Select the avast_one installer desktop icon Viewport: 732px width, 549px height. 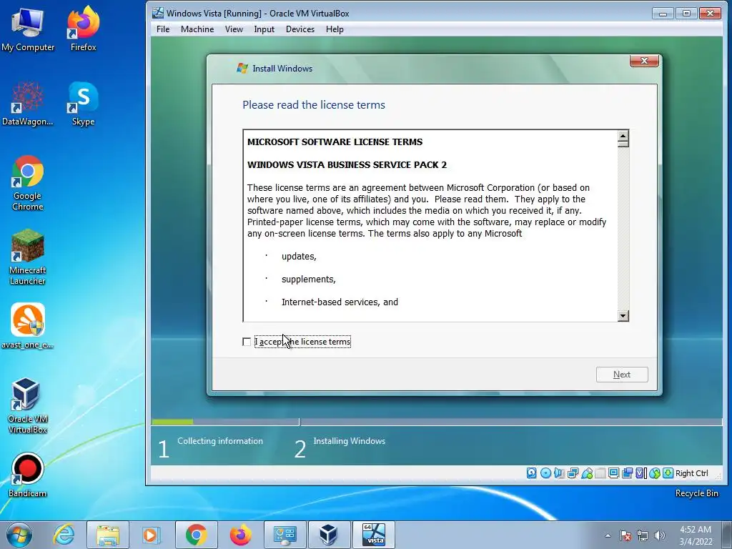28,326
